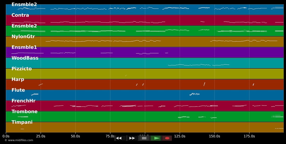
Task: Start recording with the red record button
Action: [x=167, y=138]
